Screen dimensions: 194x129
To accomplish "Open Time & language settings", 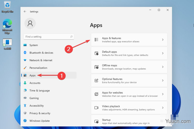I will click(x=40, y=91).
